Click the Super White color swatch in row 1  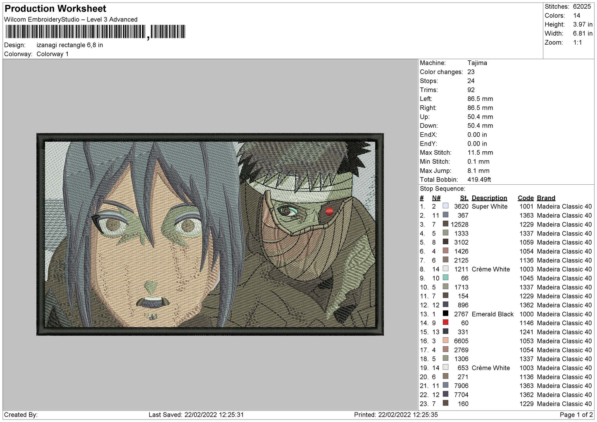445,206
